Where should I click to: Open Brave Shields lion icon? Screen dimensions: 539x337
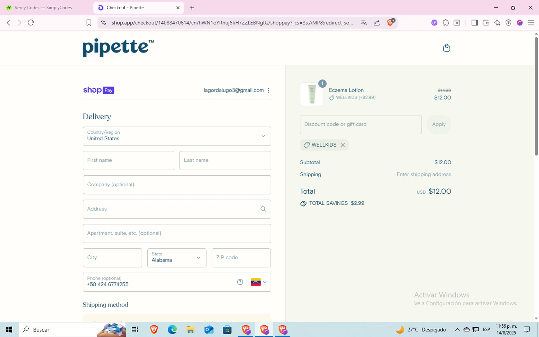pyautogui.click(x=391, y=23)
